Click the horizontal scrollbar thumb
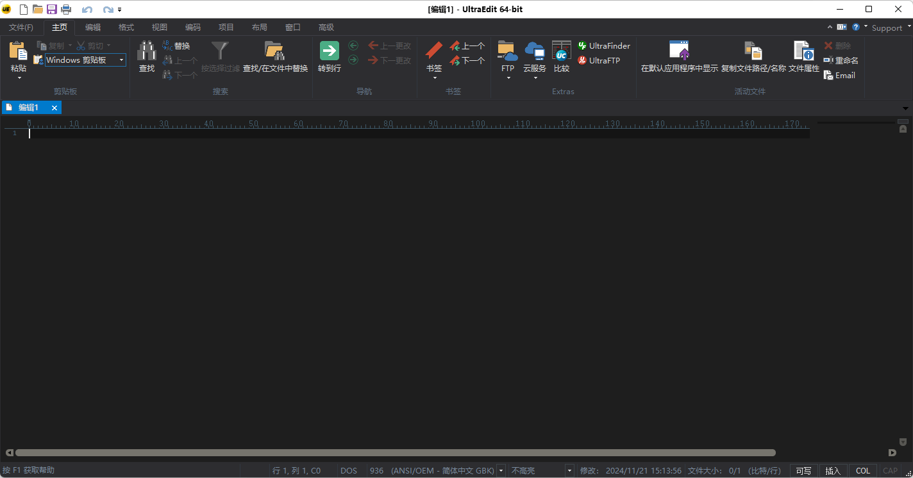The height and width of the screenshot is (478, 913). (396, 452)
